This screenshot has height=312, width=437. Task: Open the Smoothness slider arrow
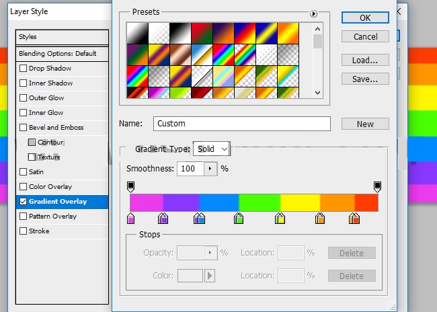point(210,169)
